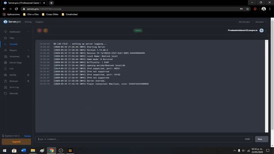Open Server Page in the sidebar
This screenshot has height=154, width=274.
click(x=15, y=62)
